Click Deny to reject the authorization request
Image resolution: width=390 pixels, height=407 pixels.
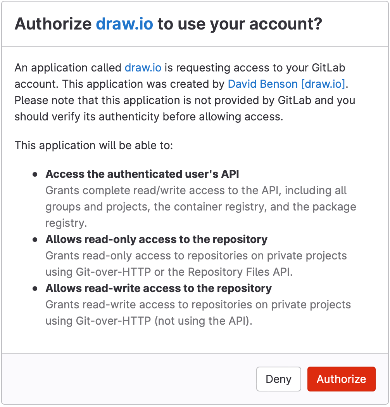click(x=278, y=379)
